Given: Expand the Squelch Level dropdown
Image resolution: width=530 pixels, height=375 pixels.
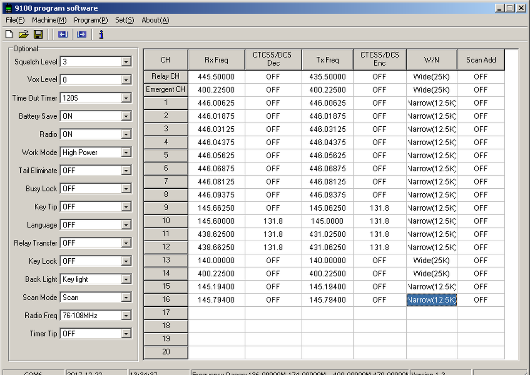Looking at the screenshot, I should point(126,62).
